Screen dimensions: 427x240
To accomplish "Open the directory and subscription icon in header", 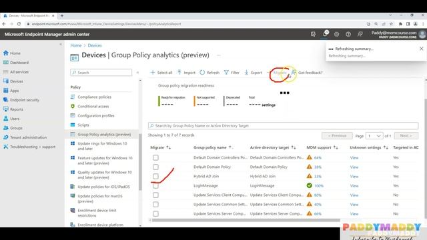I will click(313, 34).
